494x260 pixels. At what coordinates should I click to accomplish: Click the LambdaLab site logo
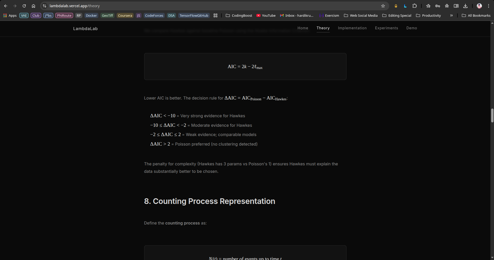pos(85,29)
